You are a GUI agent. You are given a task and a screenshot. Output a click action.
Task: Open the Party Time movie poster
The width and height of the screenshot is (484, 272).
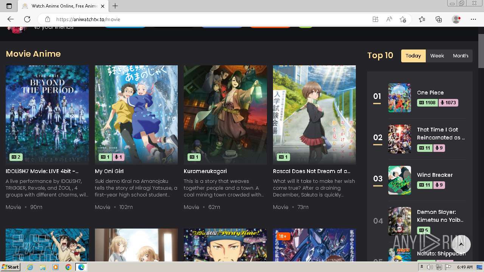point(225,245)
